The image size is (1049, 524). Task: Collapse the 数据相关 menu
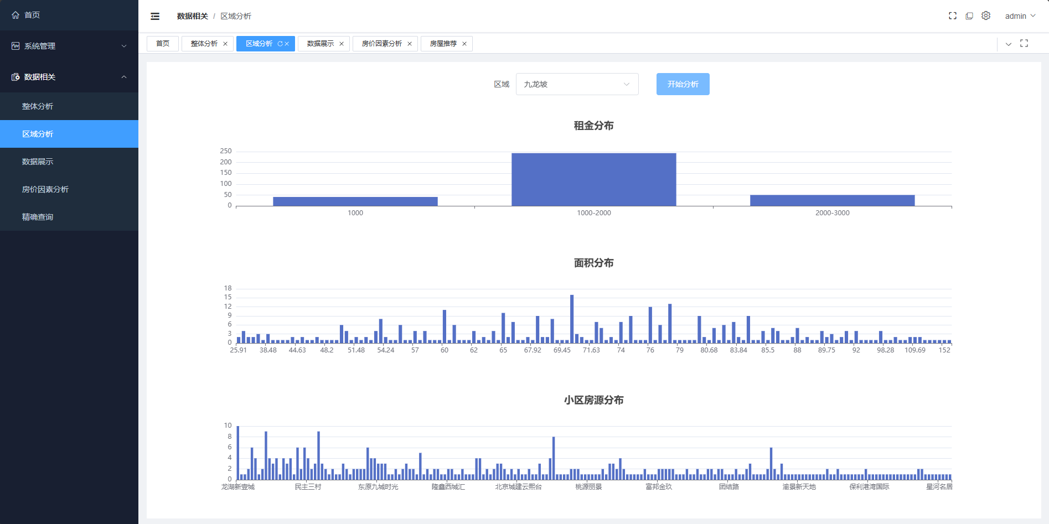click(69, 77)
